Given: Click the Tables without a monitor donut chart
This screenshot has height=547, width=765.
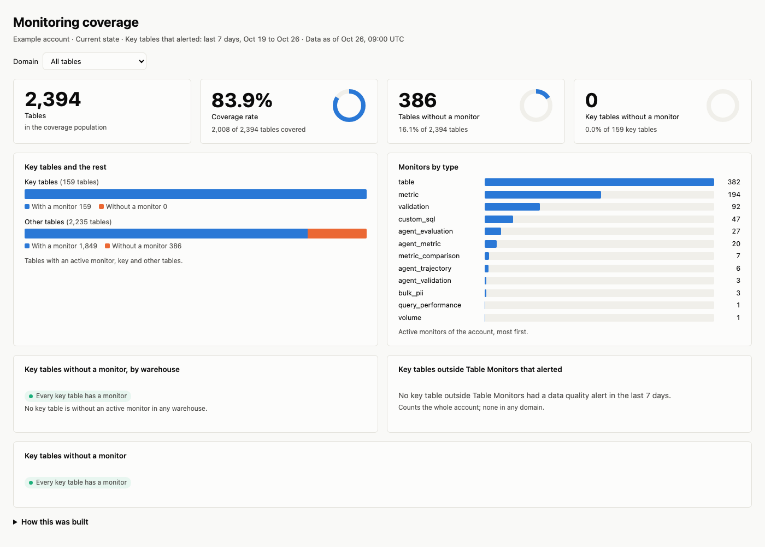Looking at the screenshot, I should (536, 106).
